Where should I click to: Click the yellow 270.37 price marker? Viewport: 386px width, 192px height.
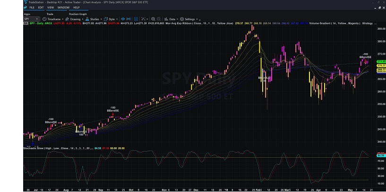[381, 65]
